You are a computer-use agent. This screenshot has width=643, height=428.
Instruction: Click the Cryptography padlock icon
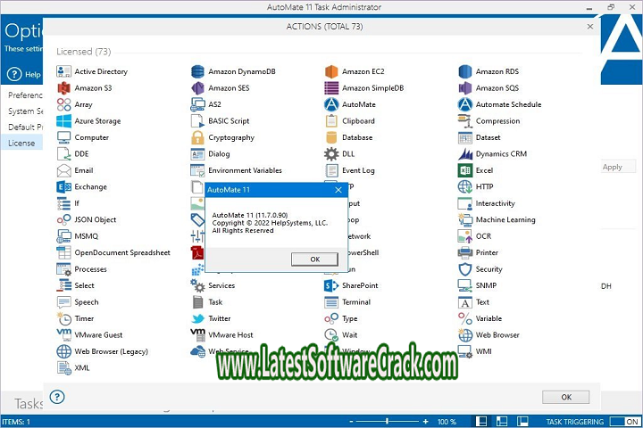[197, 137]
